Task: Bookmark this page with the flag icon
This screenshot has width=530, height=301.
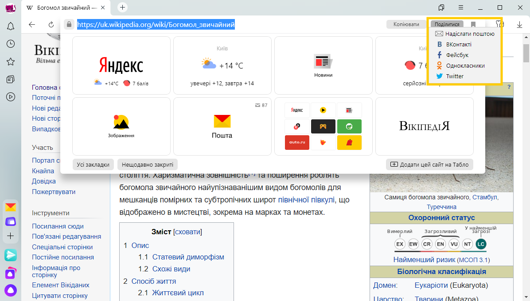Action: 473,24
